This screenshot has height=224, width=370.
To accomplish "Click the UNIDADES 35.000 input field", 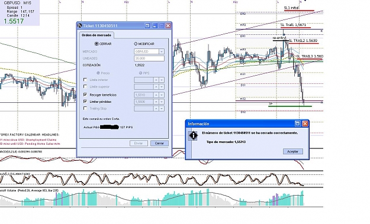I will [x=149, y=59].
